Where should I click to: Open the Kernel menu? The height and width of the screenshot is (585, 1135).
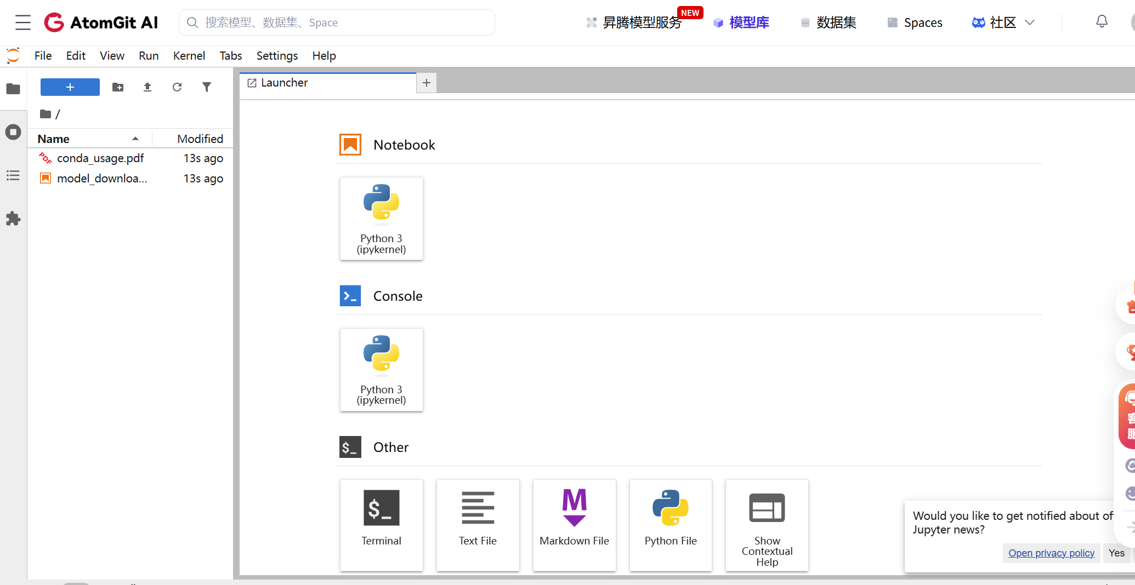click(x=189, y=56)
